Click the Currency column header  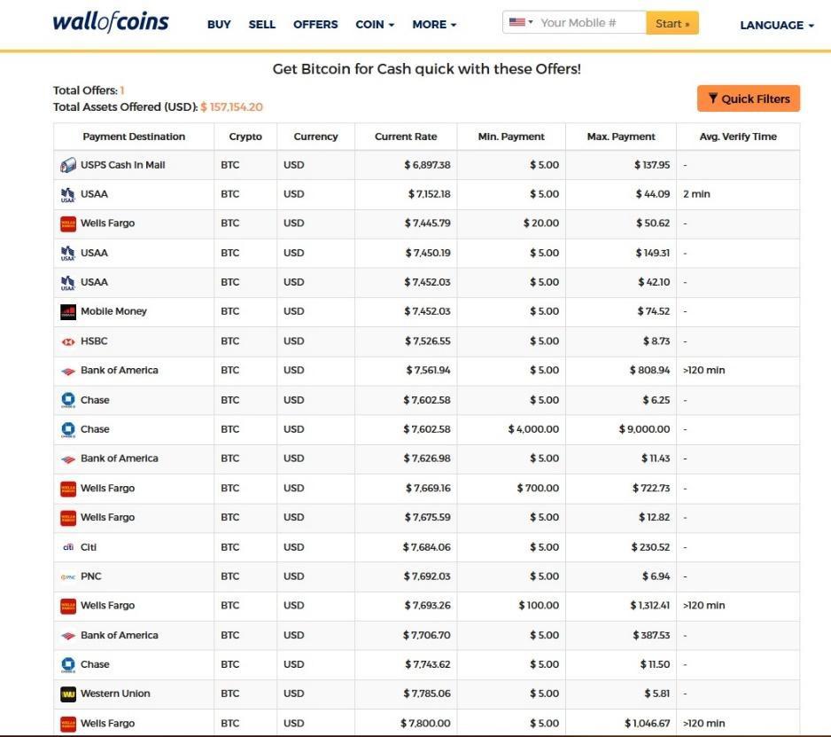pos(315,137)
